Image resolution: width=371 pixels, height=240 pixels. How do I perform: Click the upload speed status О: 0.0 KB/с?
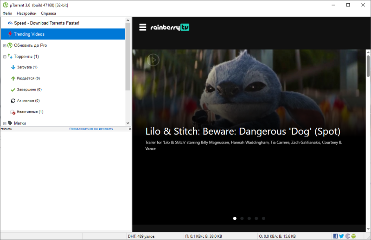(x=277, y=236)
